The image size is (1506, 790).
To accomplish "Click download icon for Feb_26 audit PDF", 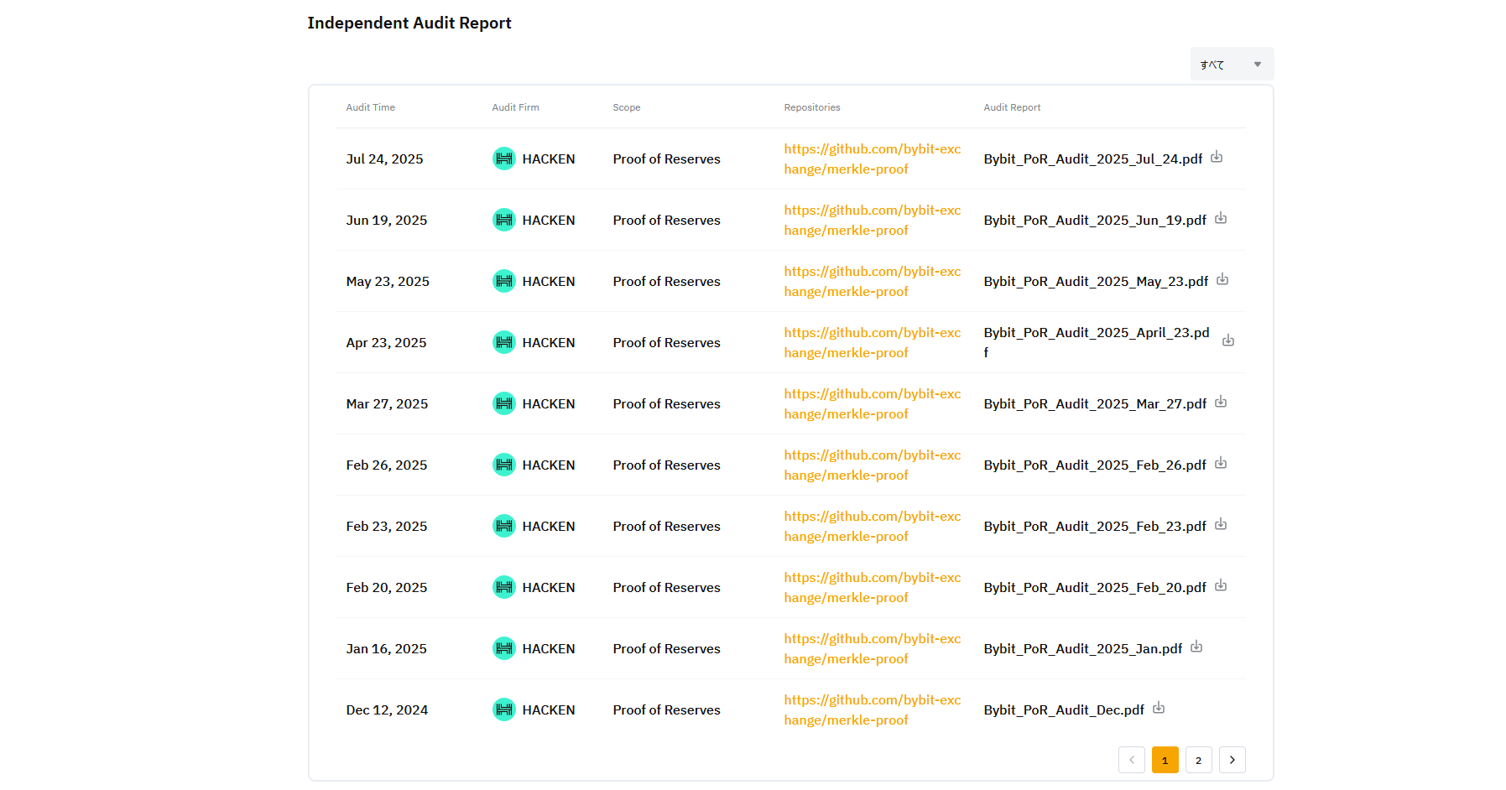I will tap(1220, 463).
